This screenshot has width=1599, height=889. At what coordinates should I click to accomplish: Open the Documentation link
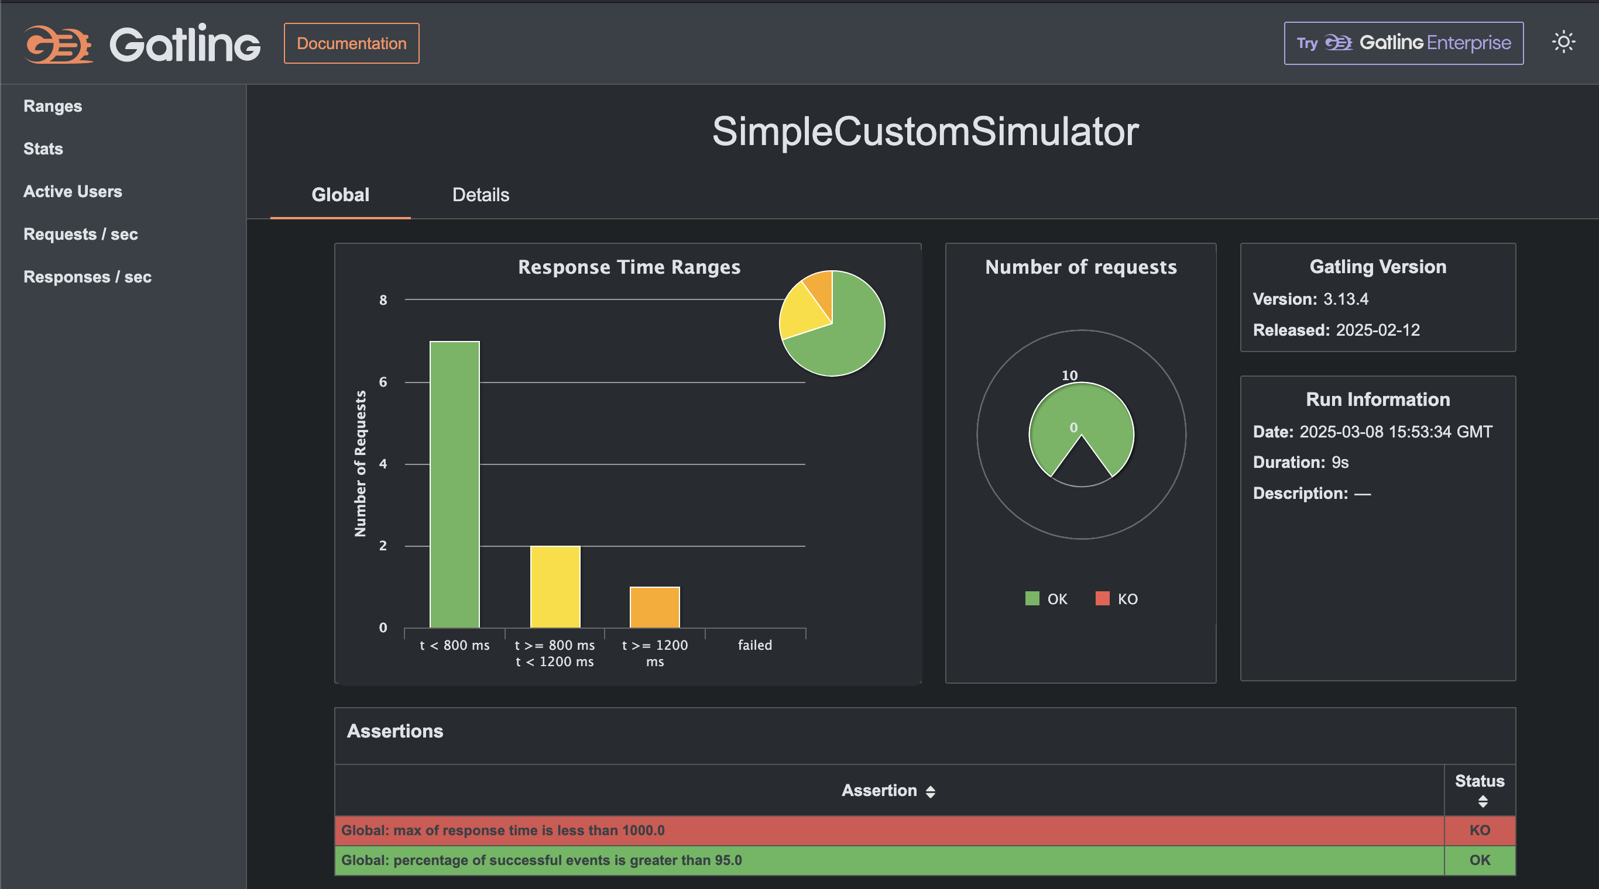(351, 43)
